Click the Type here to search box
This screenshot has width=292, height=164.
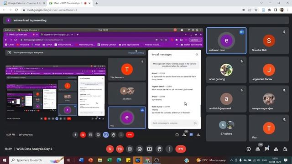coord(36,160)
